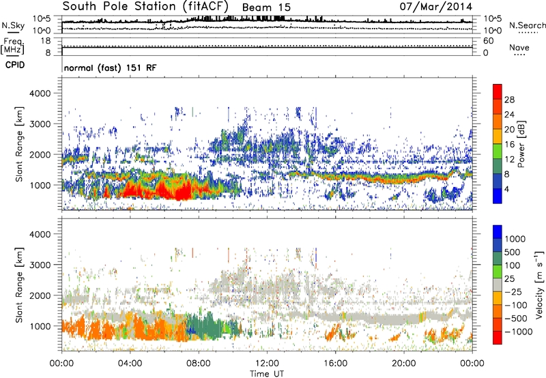Image resolution: width=546 pixels, height=378 pixels.
Task: Click the '20:00' time tick label
Action: pyautogui.click(x=403, y=364)
